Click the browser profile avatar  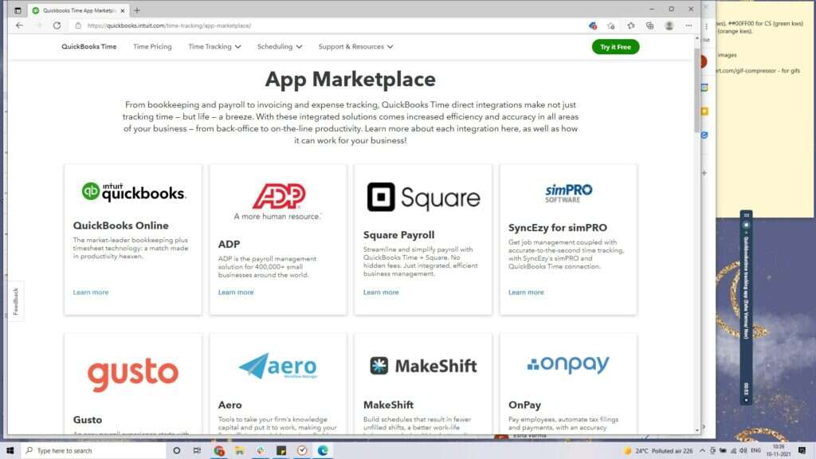pyautogui.click(x=669, y=25)
